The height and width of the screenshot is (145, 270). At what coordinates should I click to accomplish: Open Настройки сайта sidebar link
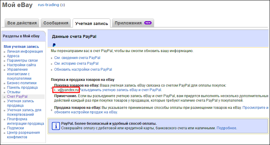point(21,65)
